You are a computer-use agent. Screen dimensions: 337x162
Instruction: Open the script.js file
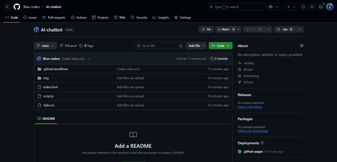click(48, 96)
